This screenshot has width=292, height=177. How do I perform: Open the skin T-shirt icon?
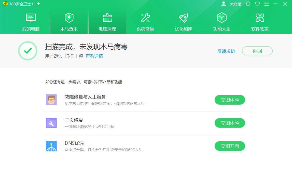(258, 4)
